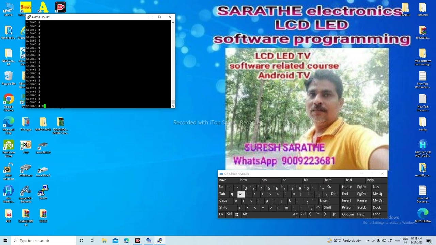Click the screen recorder icon in the taskbar

pyautogui.click(x=138, y=241)
